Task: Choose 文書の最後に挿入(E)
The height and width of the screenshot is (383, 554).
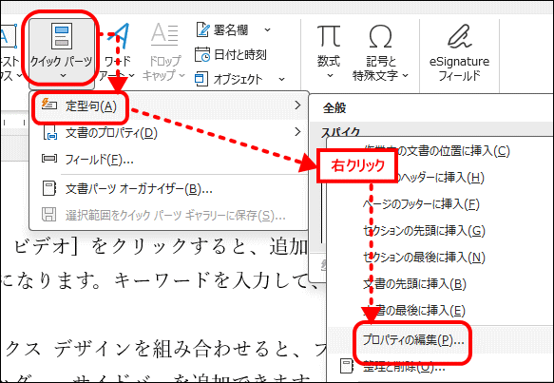Action: point(440,311)
